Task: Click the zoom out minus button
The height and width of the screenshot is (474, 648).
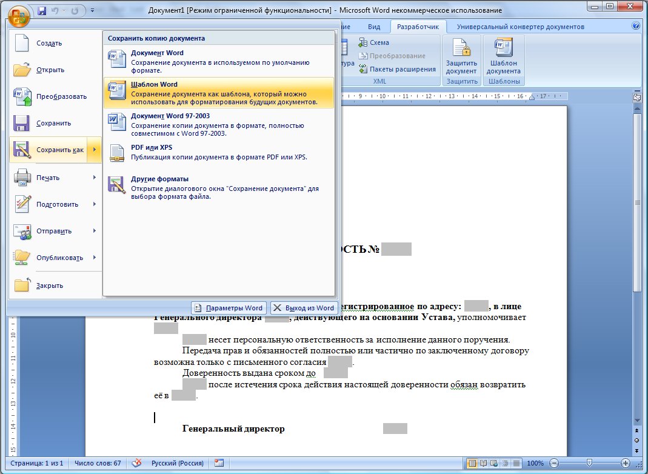Action: coord(555,463)
